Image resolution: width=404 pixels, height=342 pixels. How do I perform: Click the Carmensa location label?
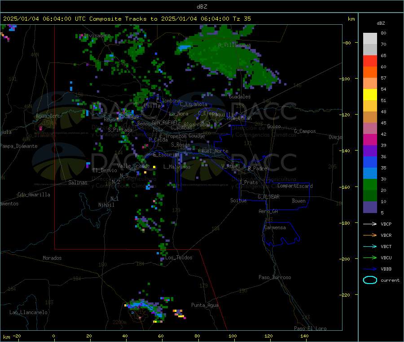click(x=275, y=227)
